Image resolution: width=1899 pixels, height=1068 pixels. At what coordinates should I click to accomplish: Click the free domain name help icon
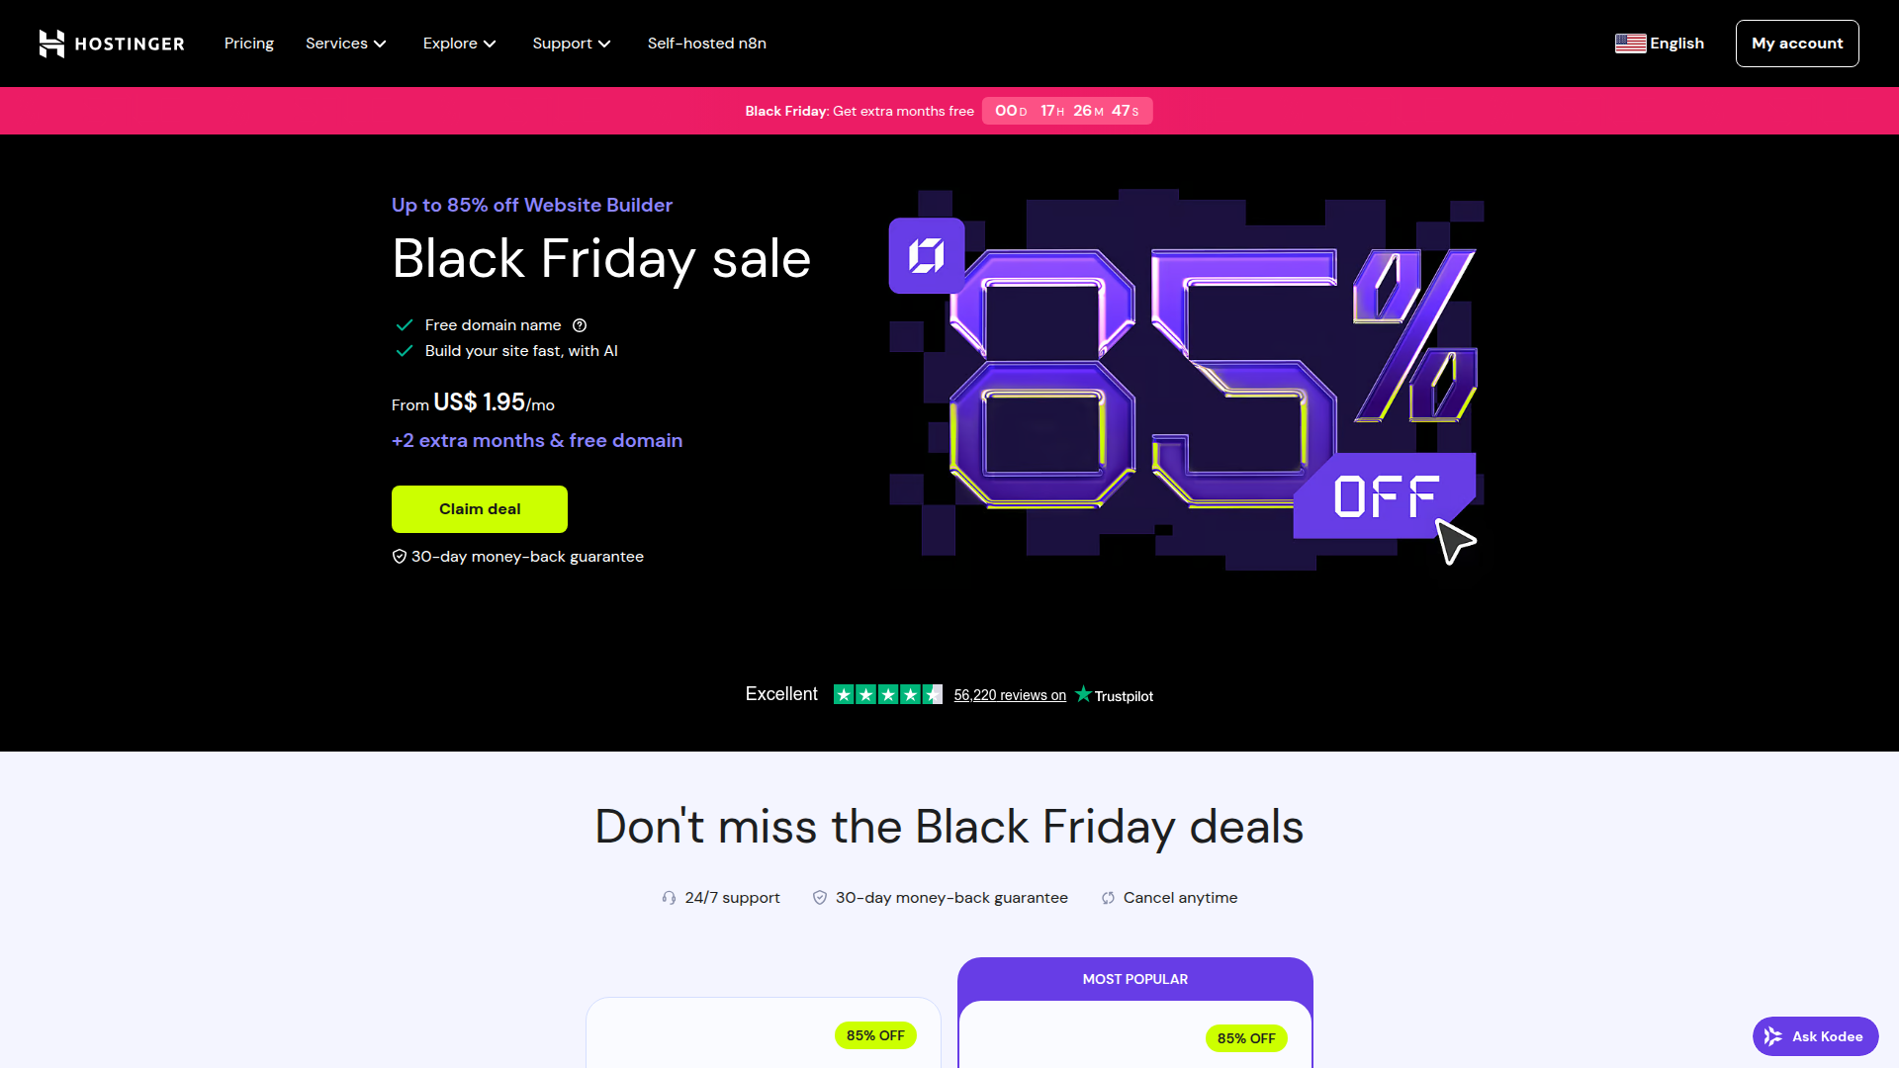pyautogui.click(x=580, y=325)
